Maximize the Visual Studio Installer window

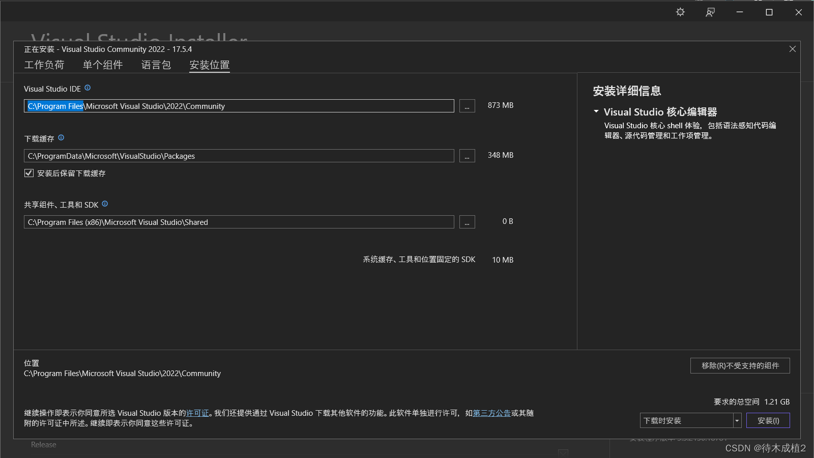point(769,12)
